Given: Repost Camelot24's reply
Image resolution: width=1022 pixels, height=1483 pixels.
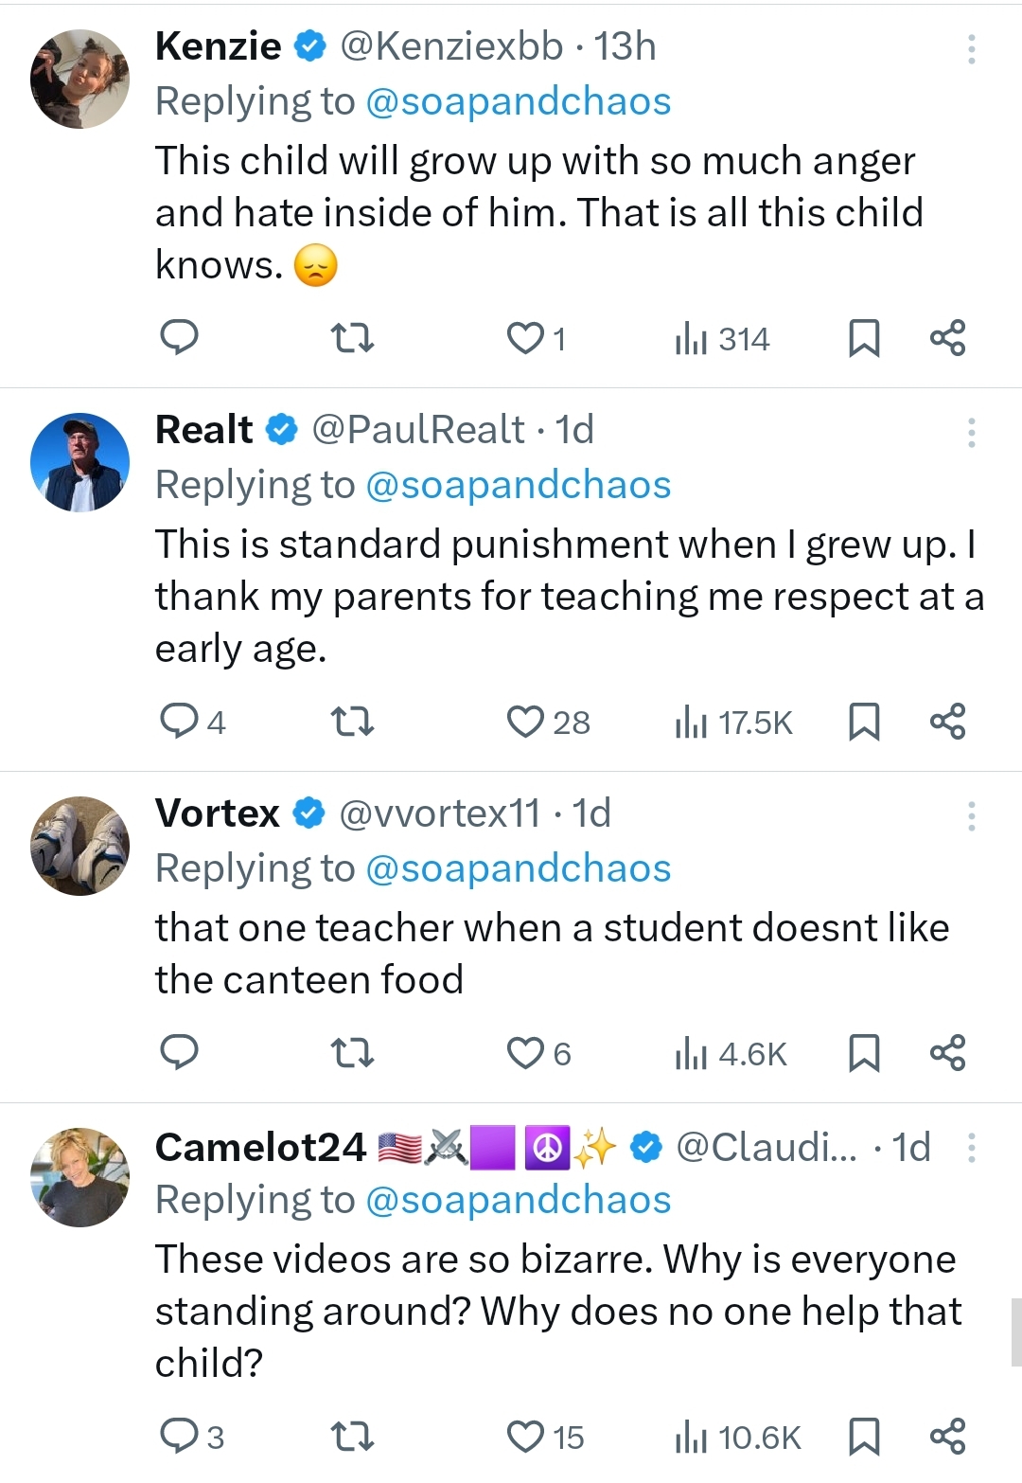Looking at the screenshot, I should (x=354, y=1437).
